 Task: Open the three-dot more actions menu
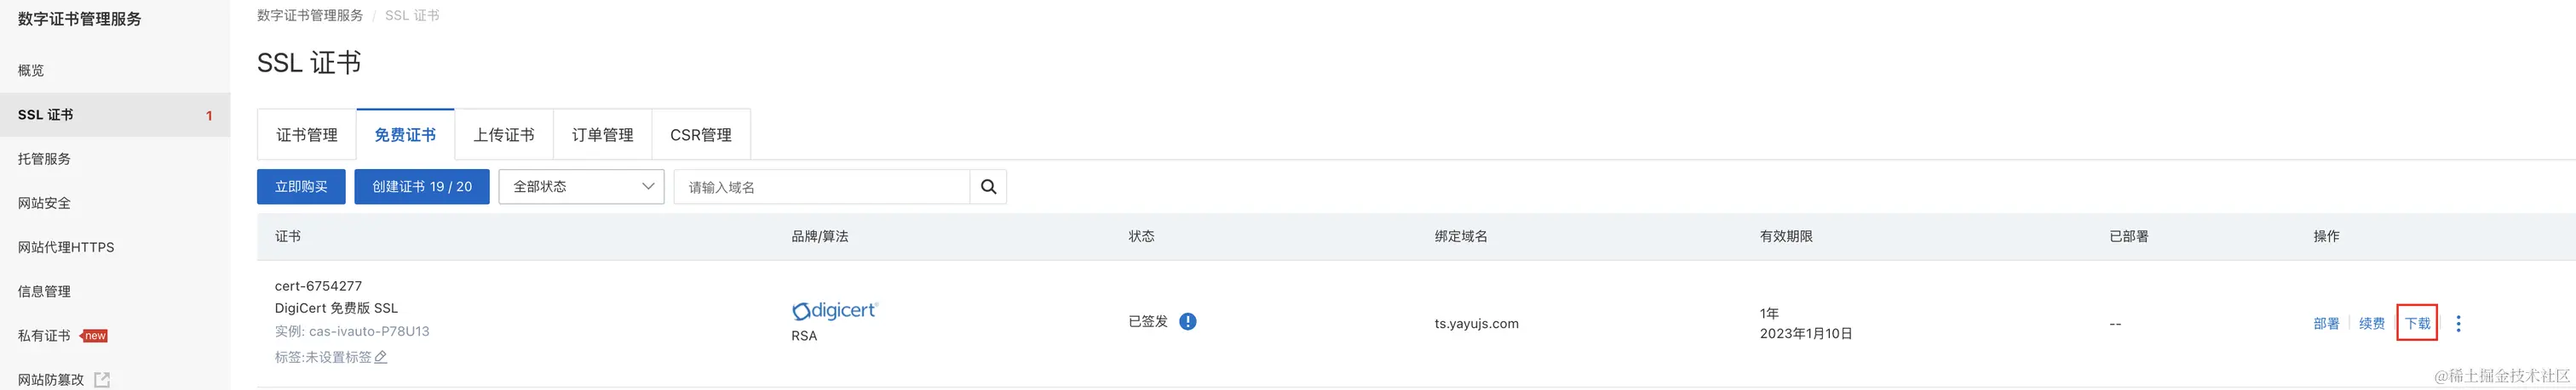click(x=2458, y=323)
